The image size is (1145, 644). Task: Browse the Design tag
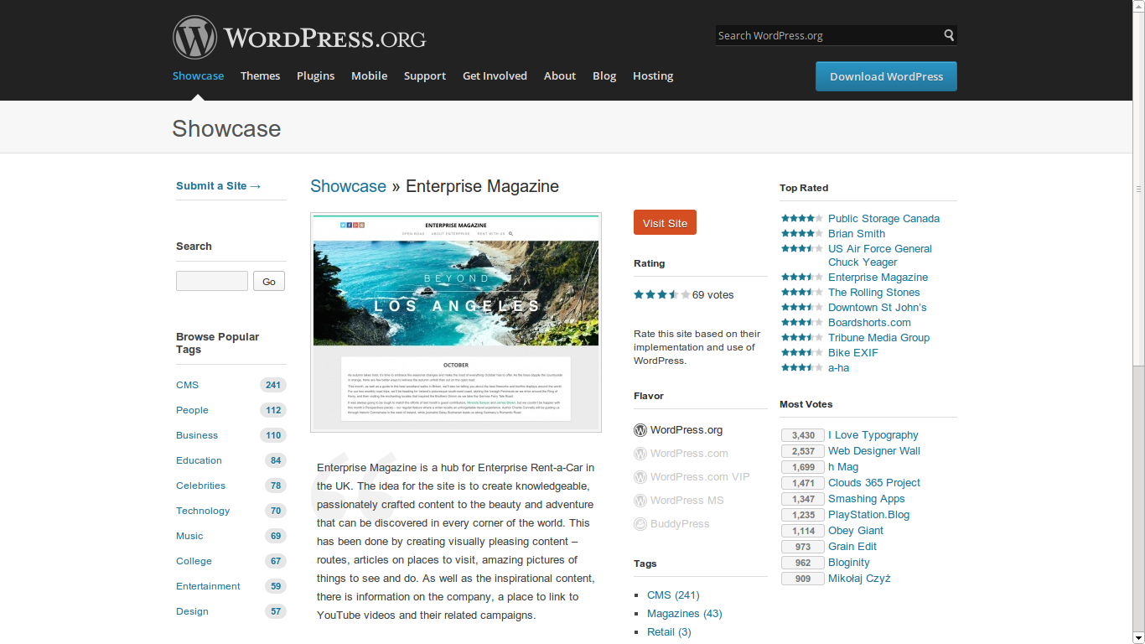pyautogui.click(x=192, y=611)
